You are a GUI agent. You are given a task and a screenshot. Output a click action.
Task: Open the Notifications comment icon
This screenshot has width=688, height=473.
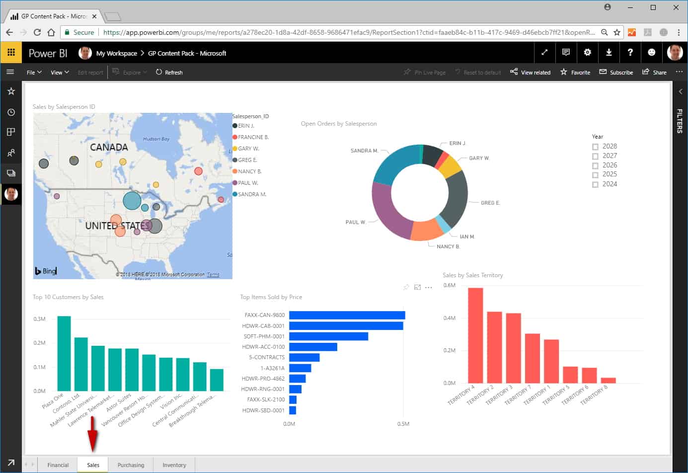566,52
